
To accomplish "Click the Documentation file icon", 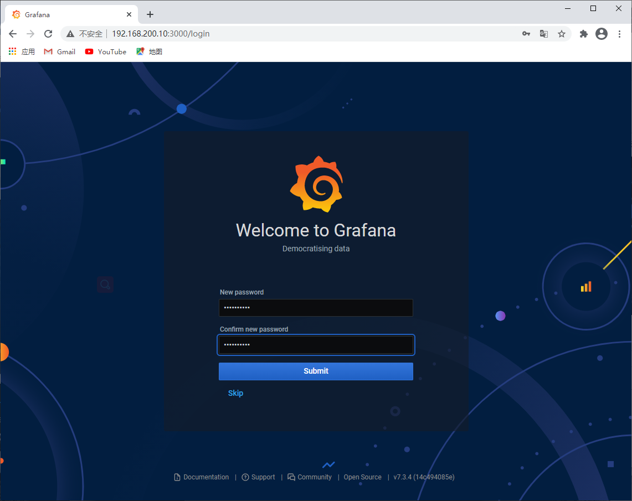I will click(177, 477).
